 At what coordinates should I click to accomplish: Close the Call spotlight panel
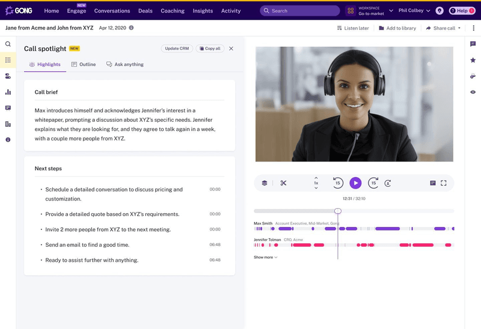[231, 49]
